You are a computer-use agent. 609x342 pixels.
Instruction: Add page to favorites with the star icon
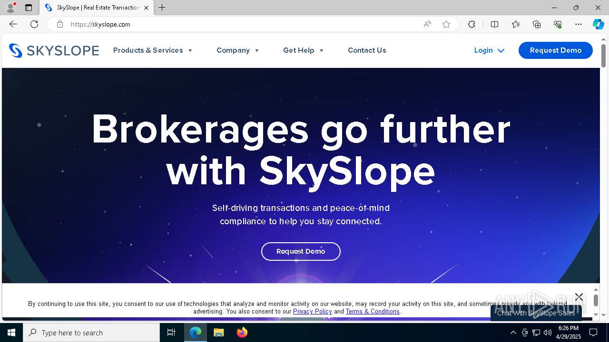pyautogui.click(x=446, y=24)
